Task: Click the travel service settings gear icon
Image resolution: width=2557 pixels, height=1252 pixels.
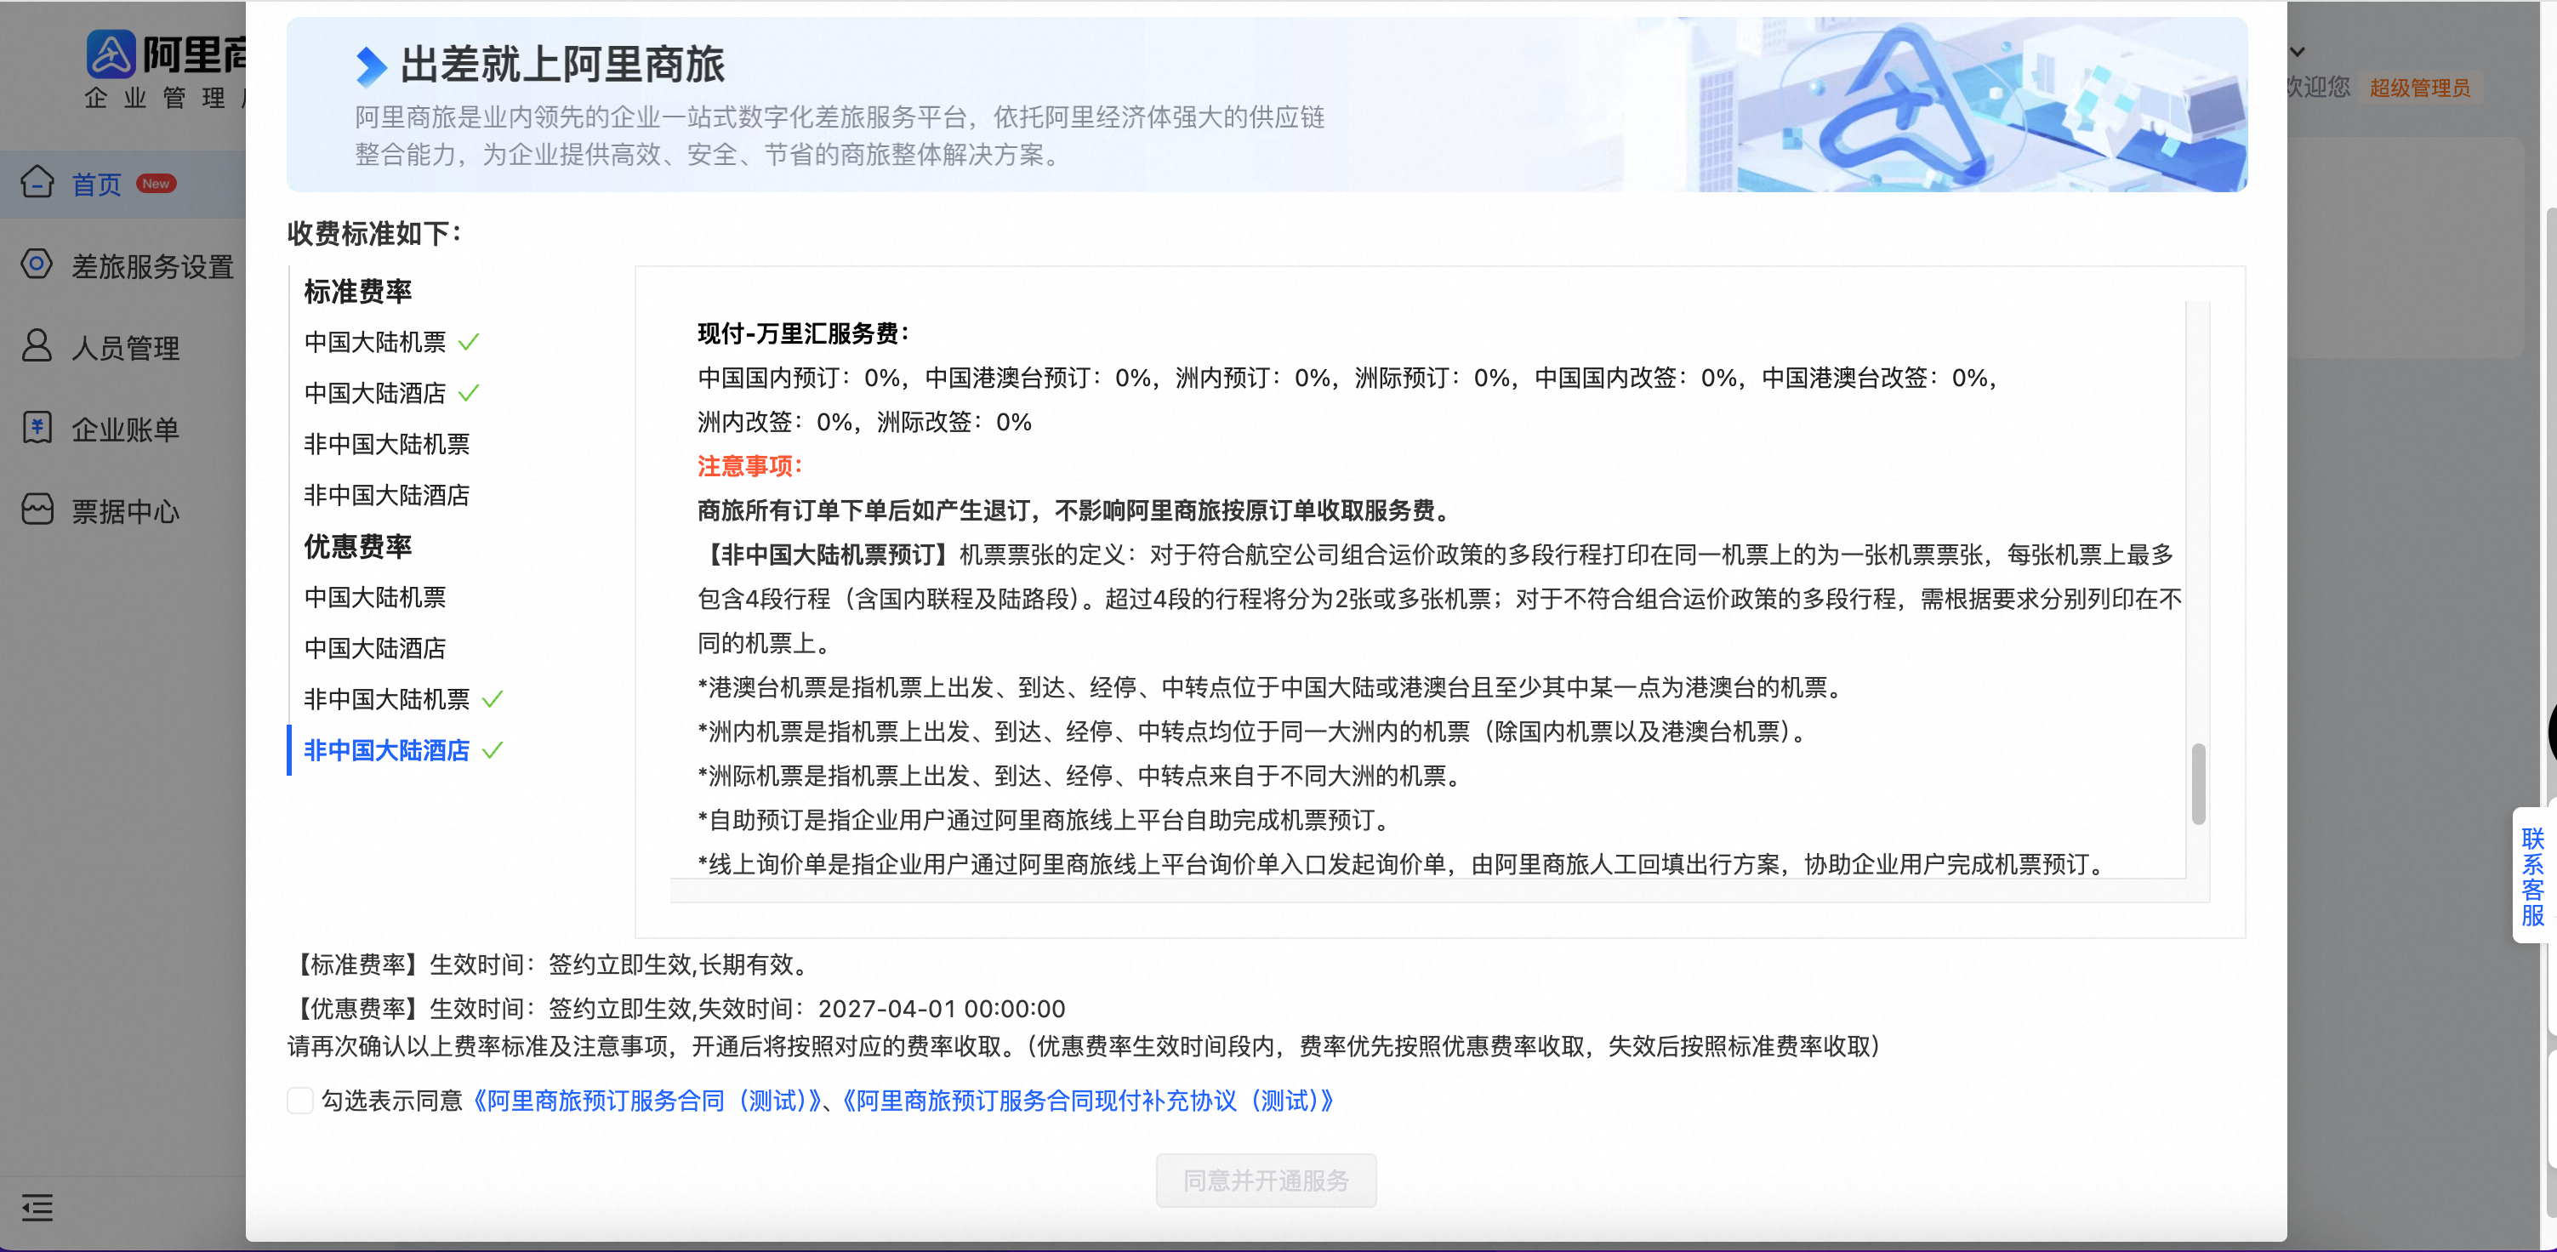Action: click(37, 265)
